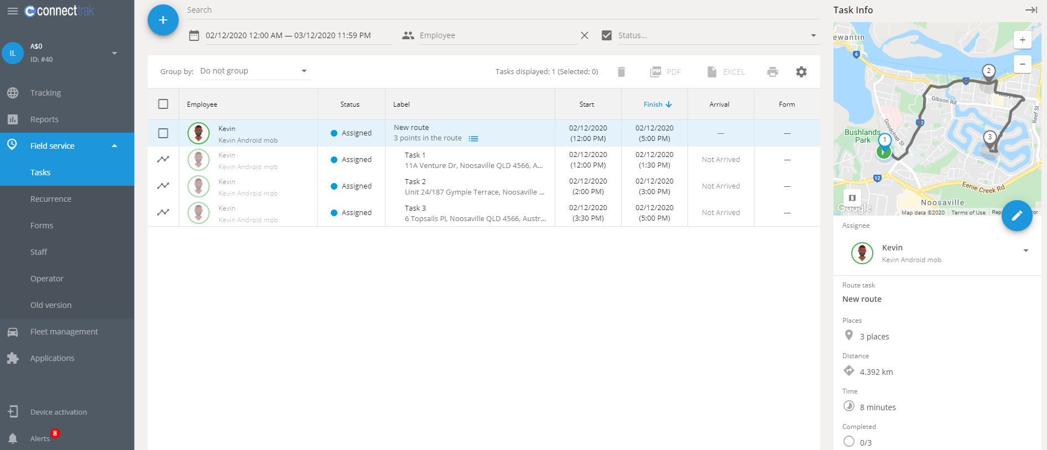Expand the account A$0 dropdown
This screenshot has width=1047, height=450.
tap(114, 53)
